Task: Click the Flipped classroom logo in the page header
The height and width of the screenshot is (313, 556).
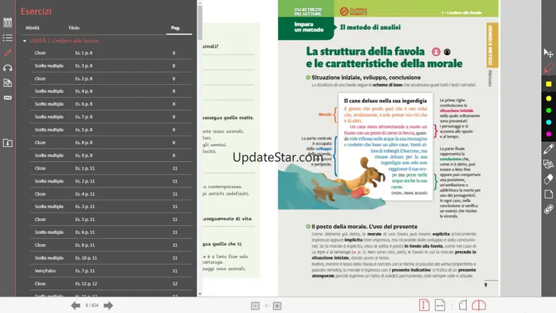Action: (354, 11)
